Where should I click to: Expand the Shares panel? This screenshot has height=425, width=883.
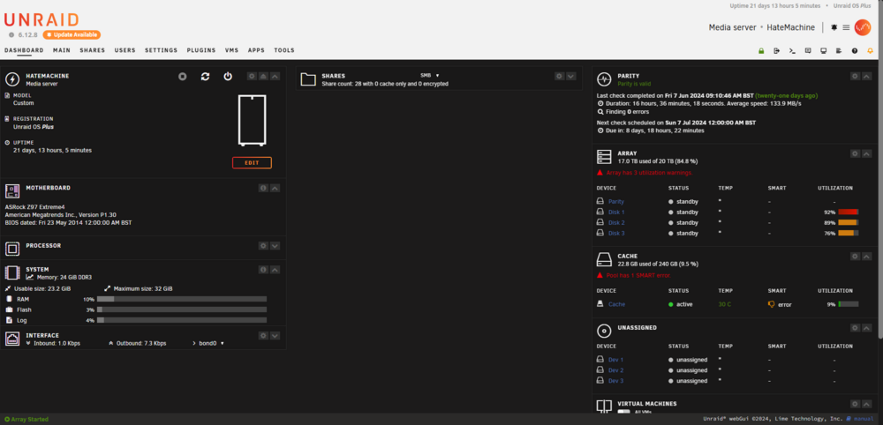571,77
